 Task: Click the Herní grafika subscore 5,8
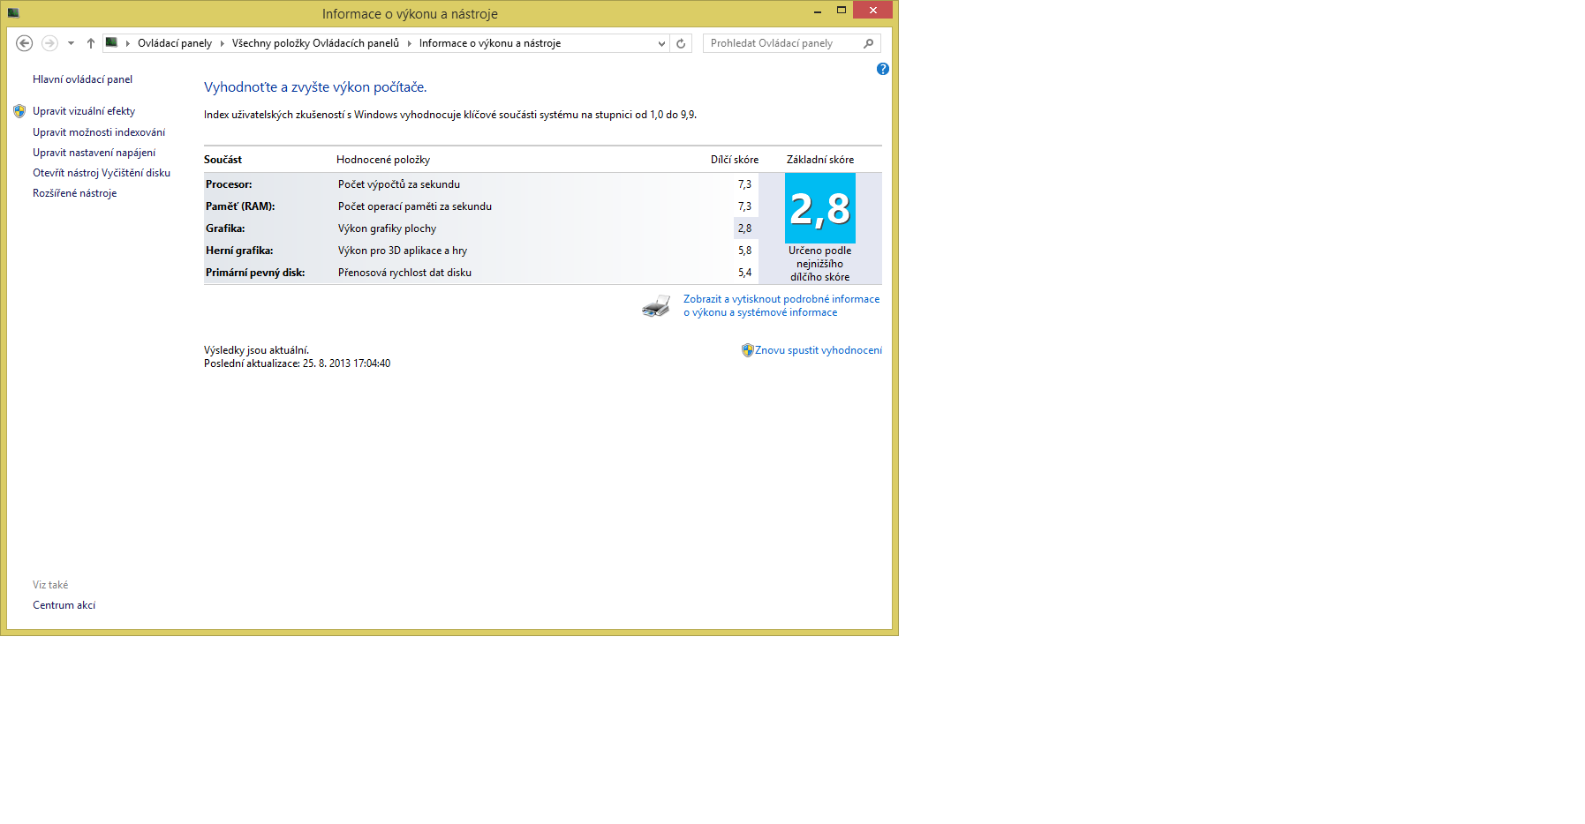point(745,251)
